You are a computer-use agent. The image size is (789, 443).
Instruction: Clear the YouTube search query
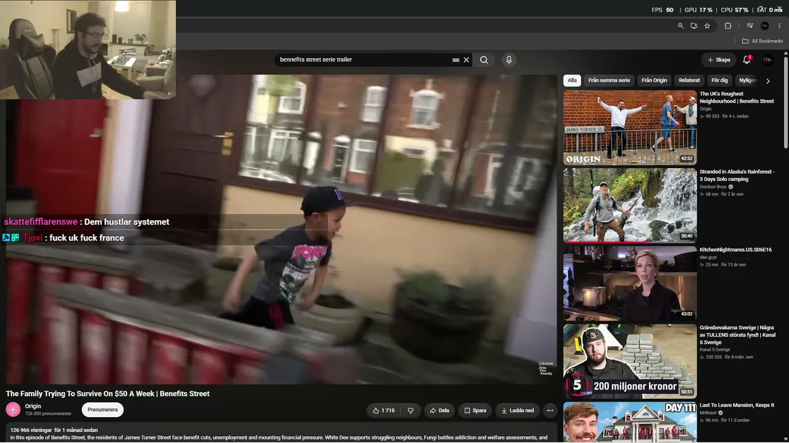click(x=467, y=60)
